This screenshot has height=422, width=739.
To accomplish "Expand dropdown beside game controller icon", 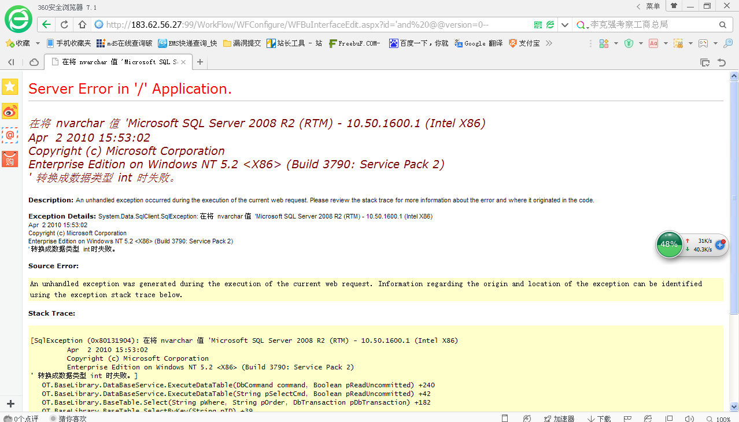I will point(715,43).
